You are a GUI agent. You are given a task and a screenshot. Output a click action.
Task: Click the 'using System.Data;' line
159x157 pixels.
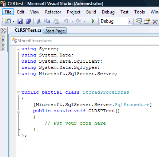click(47, 55)
